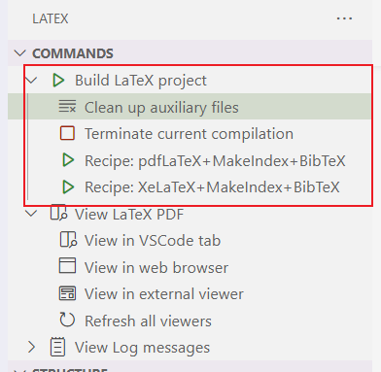Click the green play icon beside Build LaTeX project
Image resolution: width=381 pixels, height=372 pixels.
point(58,81)
